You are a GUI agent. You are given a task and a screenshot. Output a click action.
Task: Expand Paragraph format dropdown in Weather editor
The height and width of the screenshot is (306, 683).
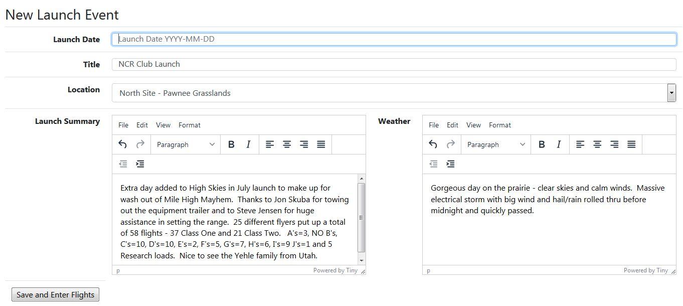[496, 144]
